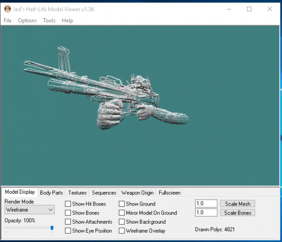282x242 pixels.
Task: Click the app icon in the title bar
Action: coord(8,9)
